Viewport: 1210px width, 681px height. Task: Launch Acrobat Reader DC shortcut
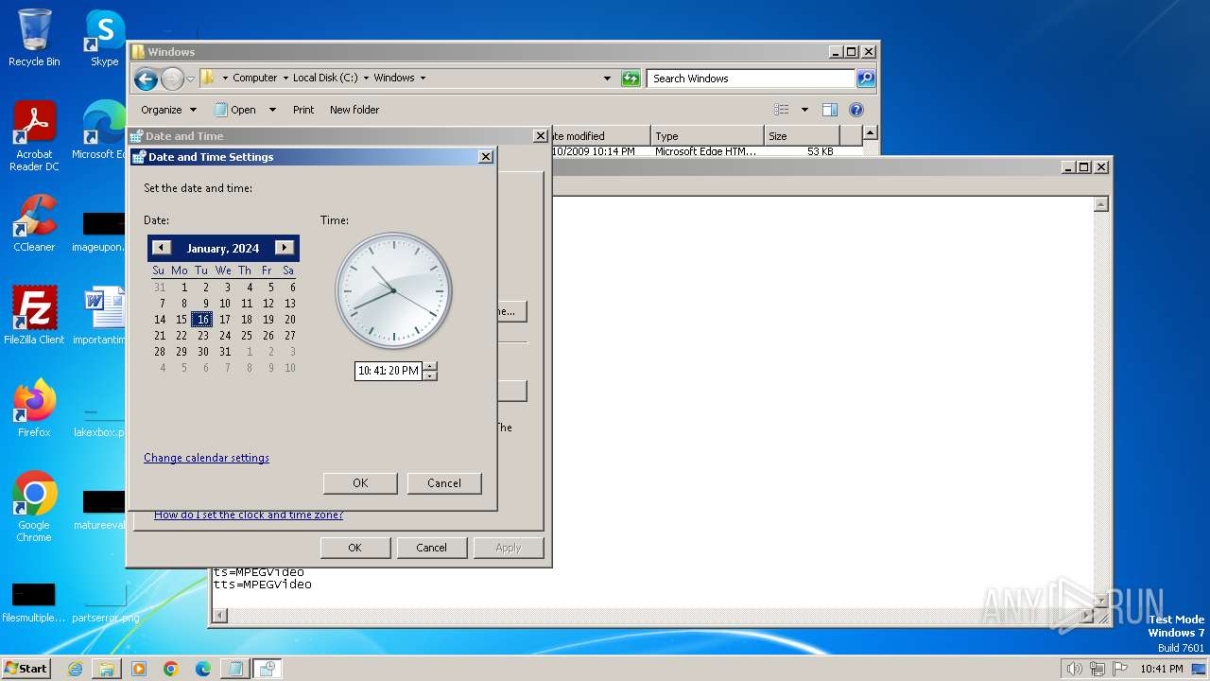tap(34, 137)
